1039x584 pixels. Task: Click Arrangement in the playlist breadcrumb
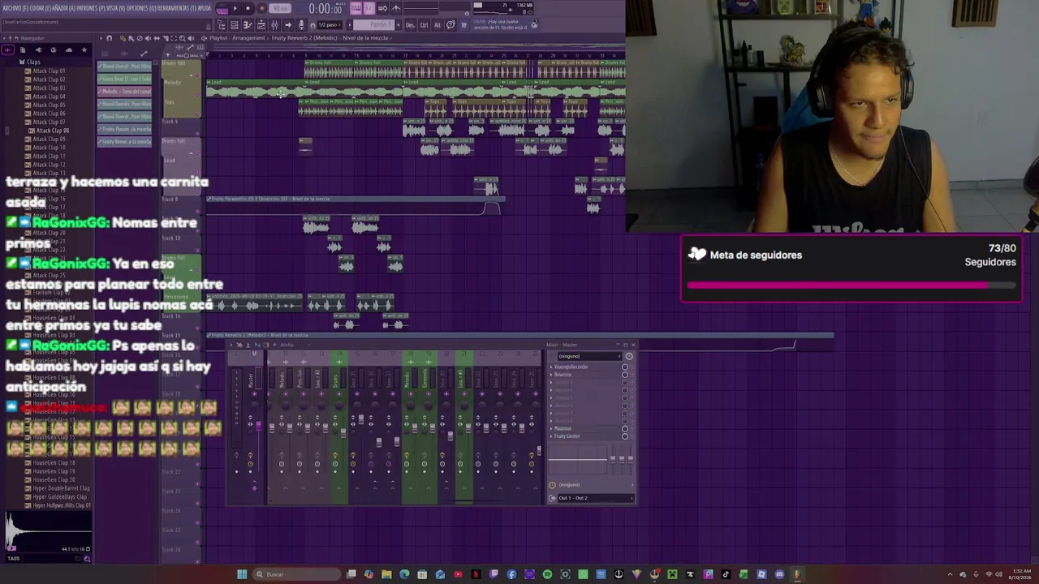tap(249, 38)
